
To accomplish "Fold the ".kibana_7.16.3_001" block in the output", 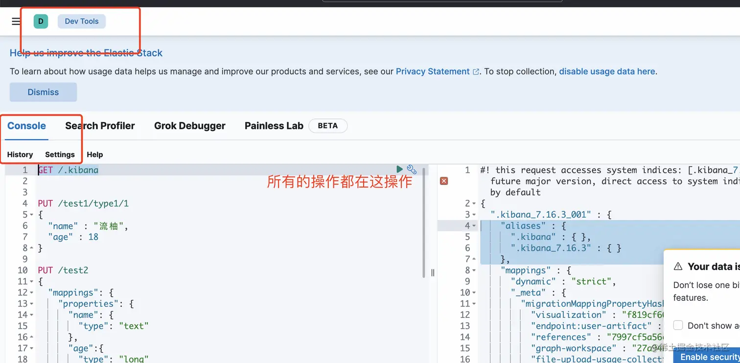I will click(x=474, y=215).
